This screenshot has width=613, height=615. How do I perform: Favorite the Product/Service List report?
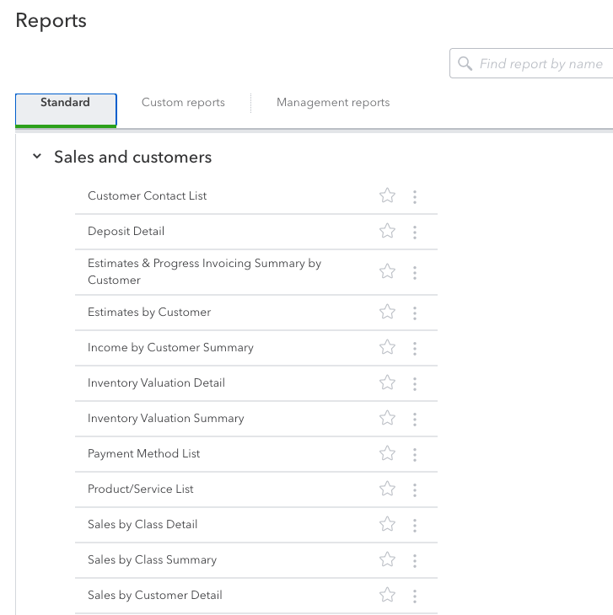387,489
